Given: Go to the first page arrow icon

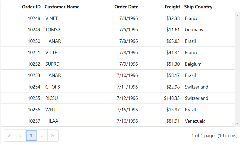Looking at the screenshot, I should pos(9,136).
